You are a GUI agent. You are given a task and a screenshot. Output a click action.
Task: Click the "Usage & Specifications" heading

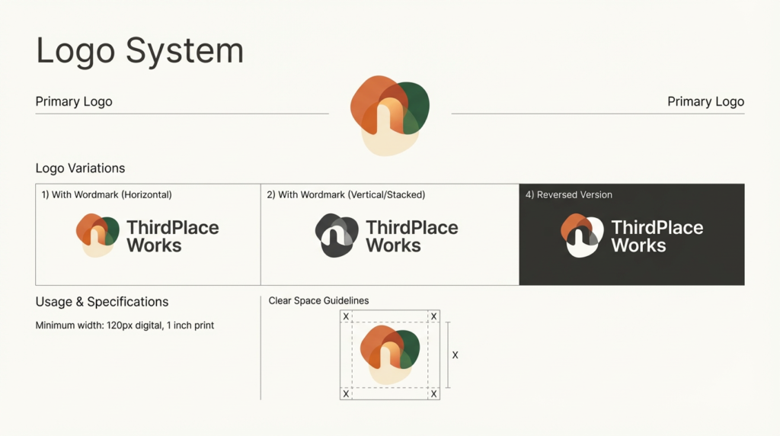(102, 302)
